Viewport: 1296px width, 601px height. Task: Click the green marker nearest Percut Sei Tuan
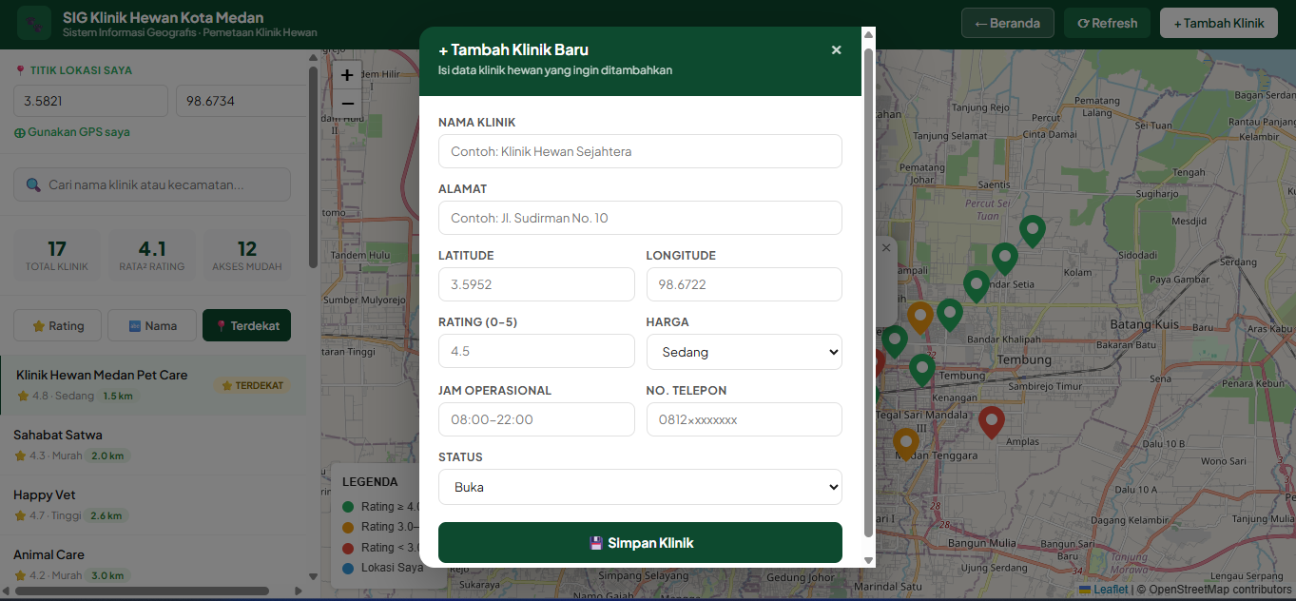[1032, 231]
